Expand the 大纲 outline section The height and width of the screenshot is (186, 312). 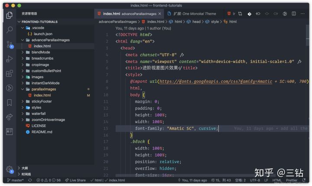point(19,168)
